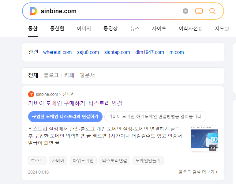236x184 pixels.
Task: Clear the search box with the X icon
Action: (185, 11)
